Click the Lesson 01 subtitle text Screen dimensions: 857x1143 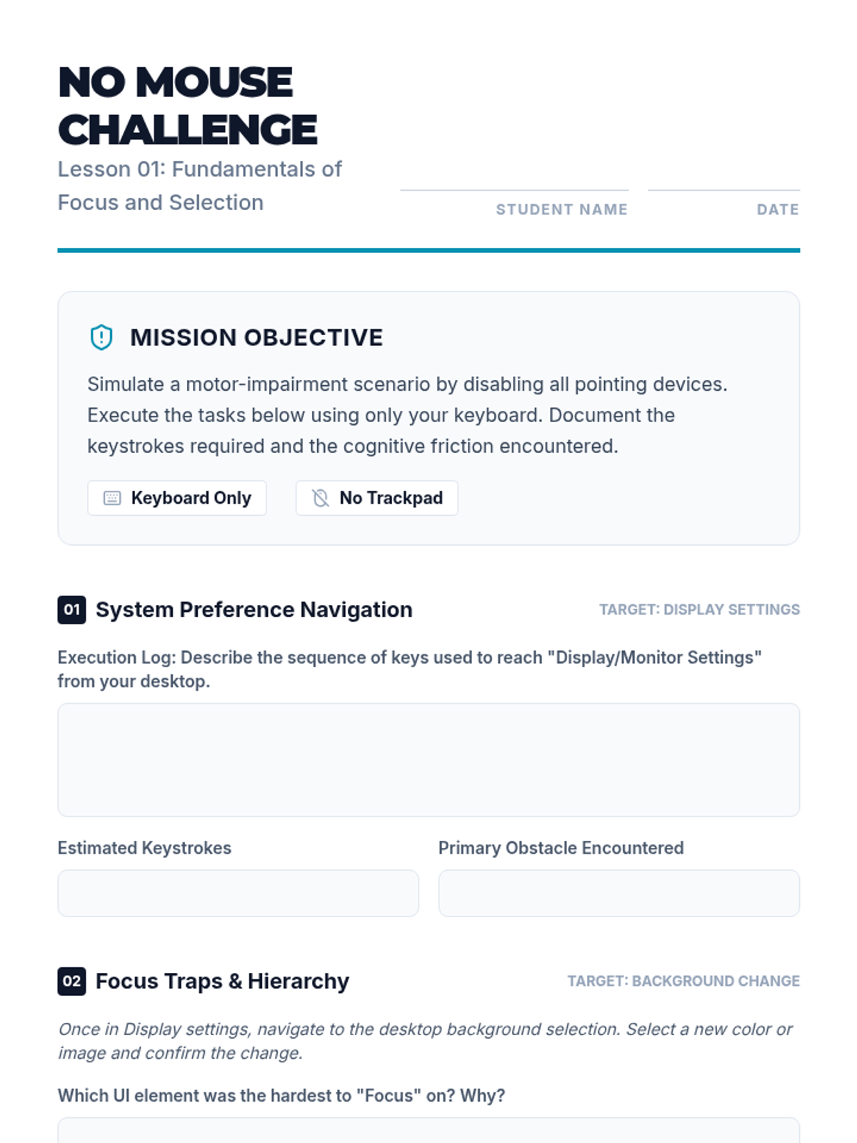(199, 186)
